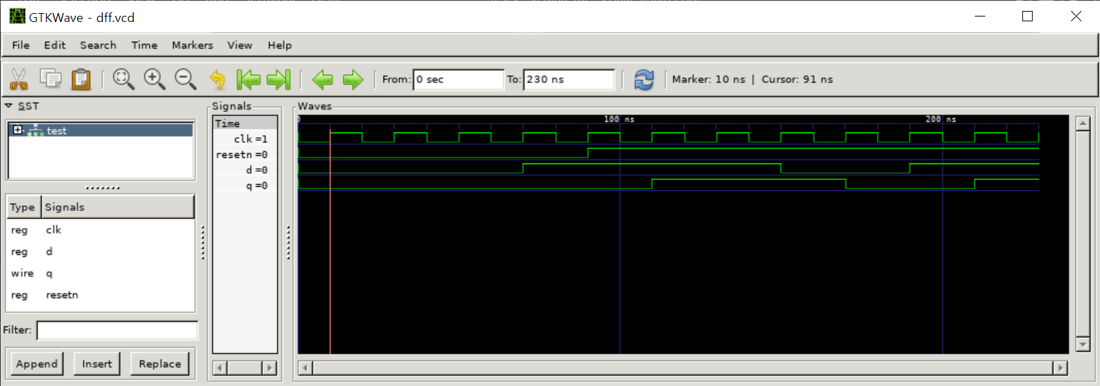
Task: Click the grip between Signals and Waves
Action: point(288,242)
